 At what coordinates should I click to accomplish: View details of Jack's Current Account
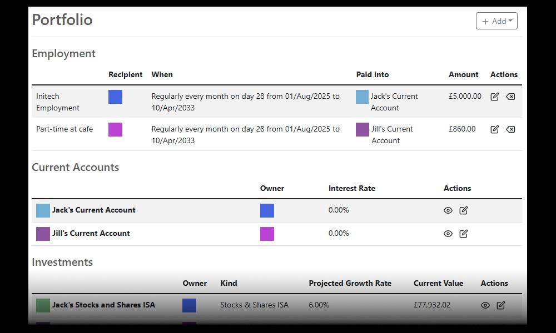pos(448,210)
